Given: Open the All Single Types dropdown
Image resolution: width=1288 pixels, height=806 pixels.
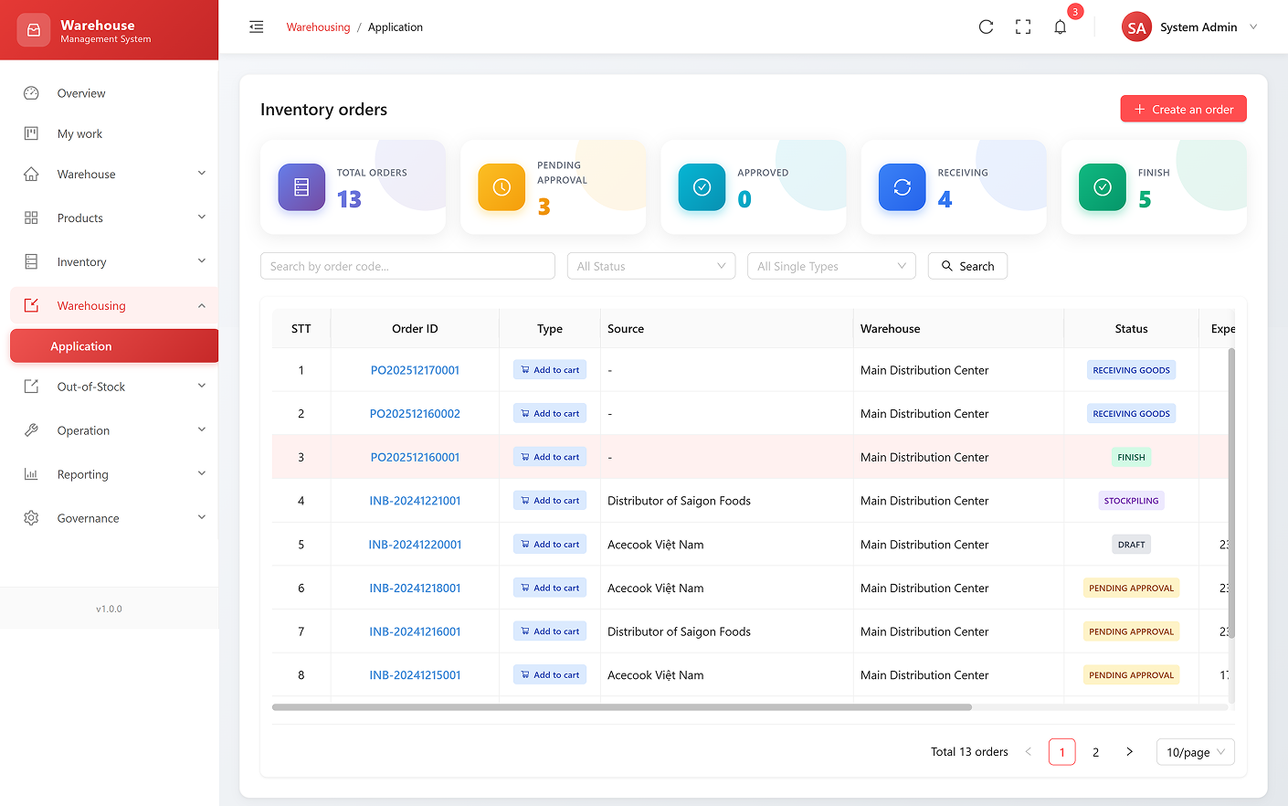Looking at the screenshot, I should tap(831, 266).
